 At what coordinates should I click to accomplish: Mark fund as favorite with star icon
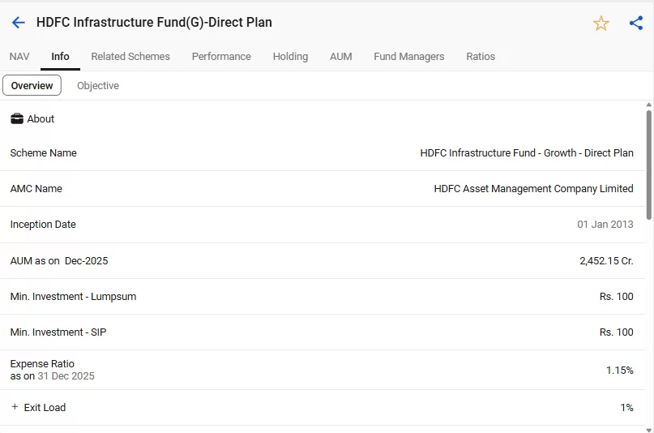point(601,24)
